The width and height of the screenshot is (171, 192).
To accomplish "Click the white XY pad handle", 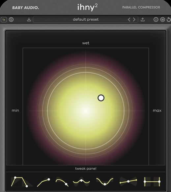I will 101,98.
